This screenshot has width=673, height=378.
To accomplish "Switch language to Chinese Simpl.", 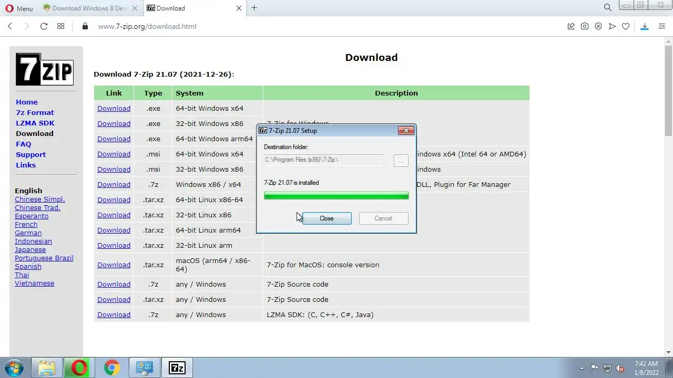I will (x=40, y=199).
